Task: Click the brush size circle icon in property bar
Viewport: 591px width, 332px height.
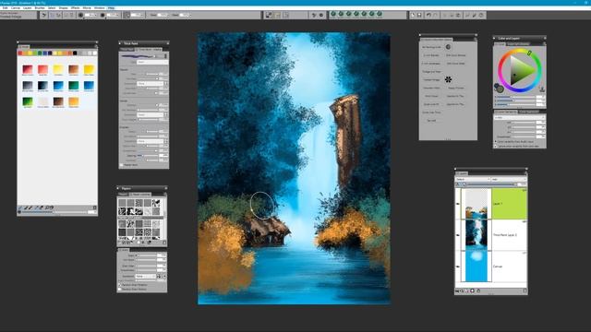Action: (80, 15)
